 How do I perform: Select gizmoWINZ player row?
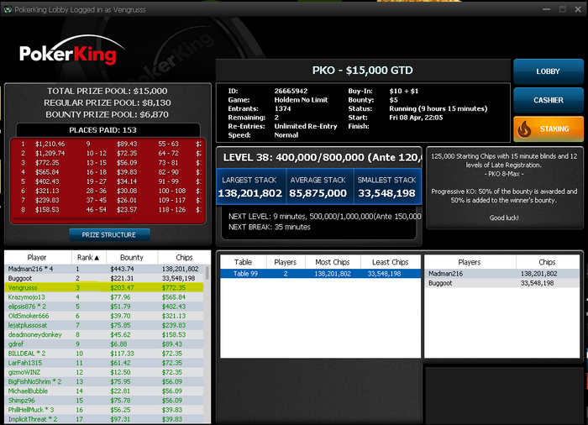point(104,372)
